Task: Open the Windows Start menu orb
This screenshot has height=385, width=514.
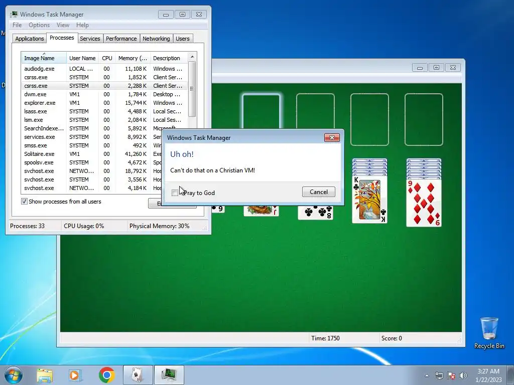Action: click(x=14, y=375)
